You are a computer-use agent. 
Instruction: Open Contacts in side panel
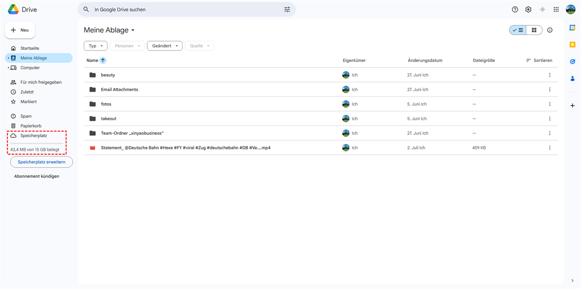(572, 79)
